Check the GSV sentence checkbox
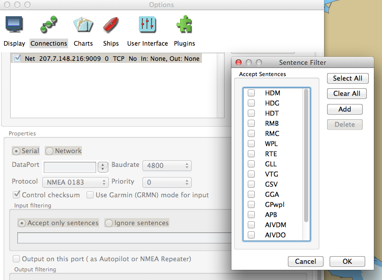Viewport: 382px width, 280px height. tap(251, 184)
